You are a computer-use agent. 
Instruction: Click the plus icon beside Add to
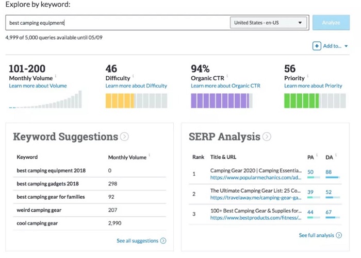point(317,46)
